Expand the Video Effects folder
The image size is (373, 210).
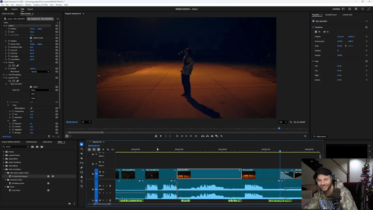(4, 166)
